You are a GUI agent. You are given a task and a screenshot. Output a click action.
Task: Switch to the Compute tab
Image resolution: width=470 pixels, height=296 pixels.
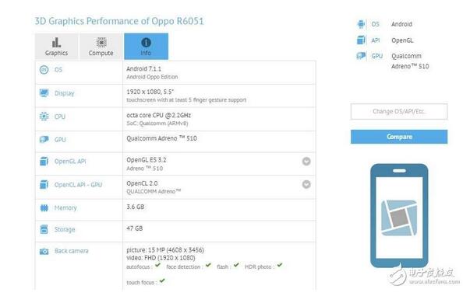[x=101, y=47]
